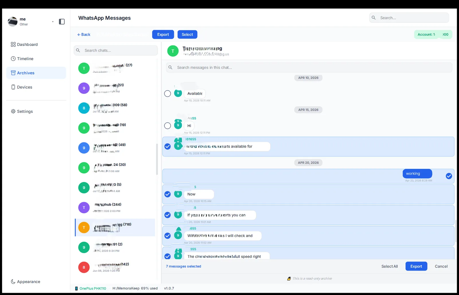Click the global search magnifier icon
Viewport: 459px width, 295px height.
(374, 18)
